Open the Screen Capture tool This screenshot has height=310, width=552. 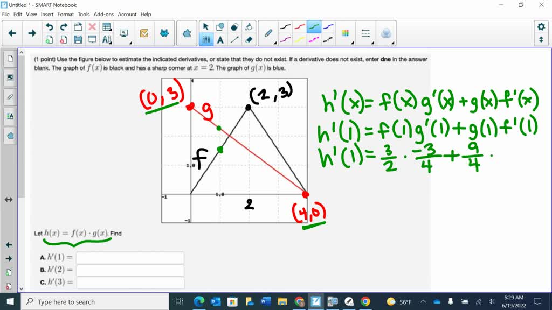coord(123,33)
